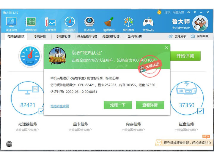Switch to 手机排行榜 tab
The height and width of the screenshot is (160, 214).
click(64, 36)
